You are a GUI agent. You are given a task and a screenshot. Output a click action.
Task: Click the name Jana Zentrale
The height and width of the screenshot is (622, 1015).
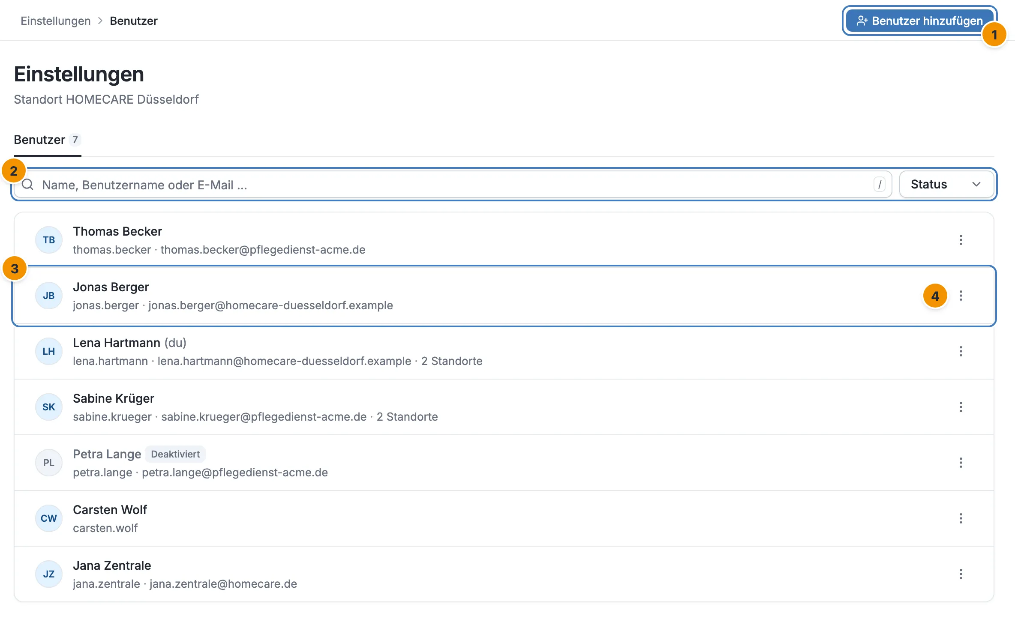[x=112, y=565]
